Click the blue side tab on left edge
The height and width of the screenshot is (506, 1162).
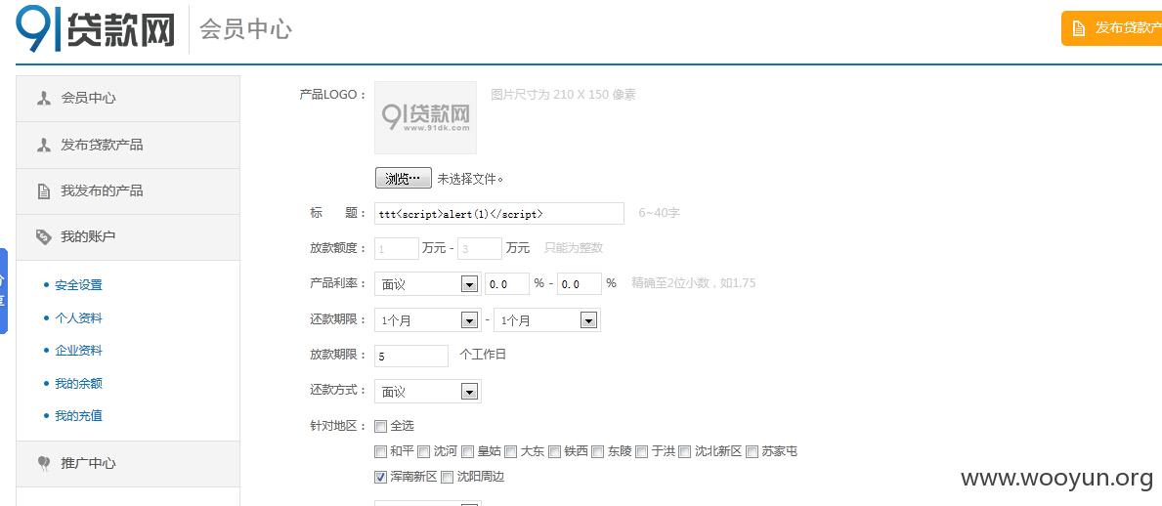point(4,290)
